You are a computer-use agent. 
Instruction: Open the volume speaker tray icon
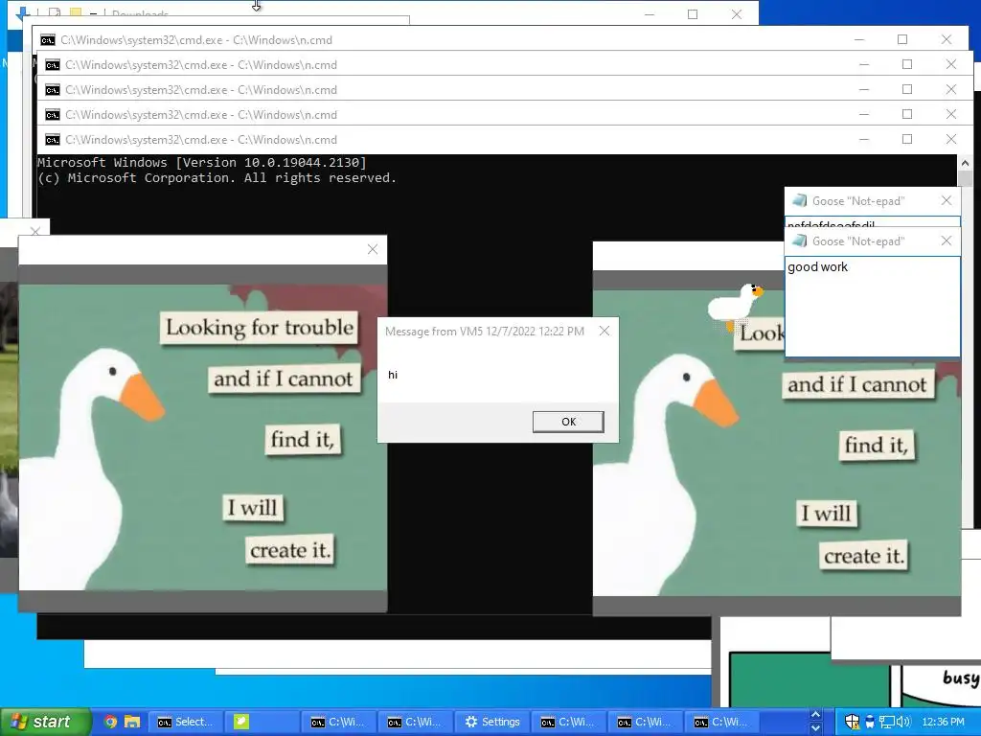point(904,722)
